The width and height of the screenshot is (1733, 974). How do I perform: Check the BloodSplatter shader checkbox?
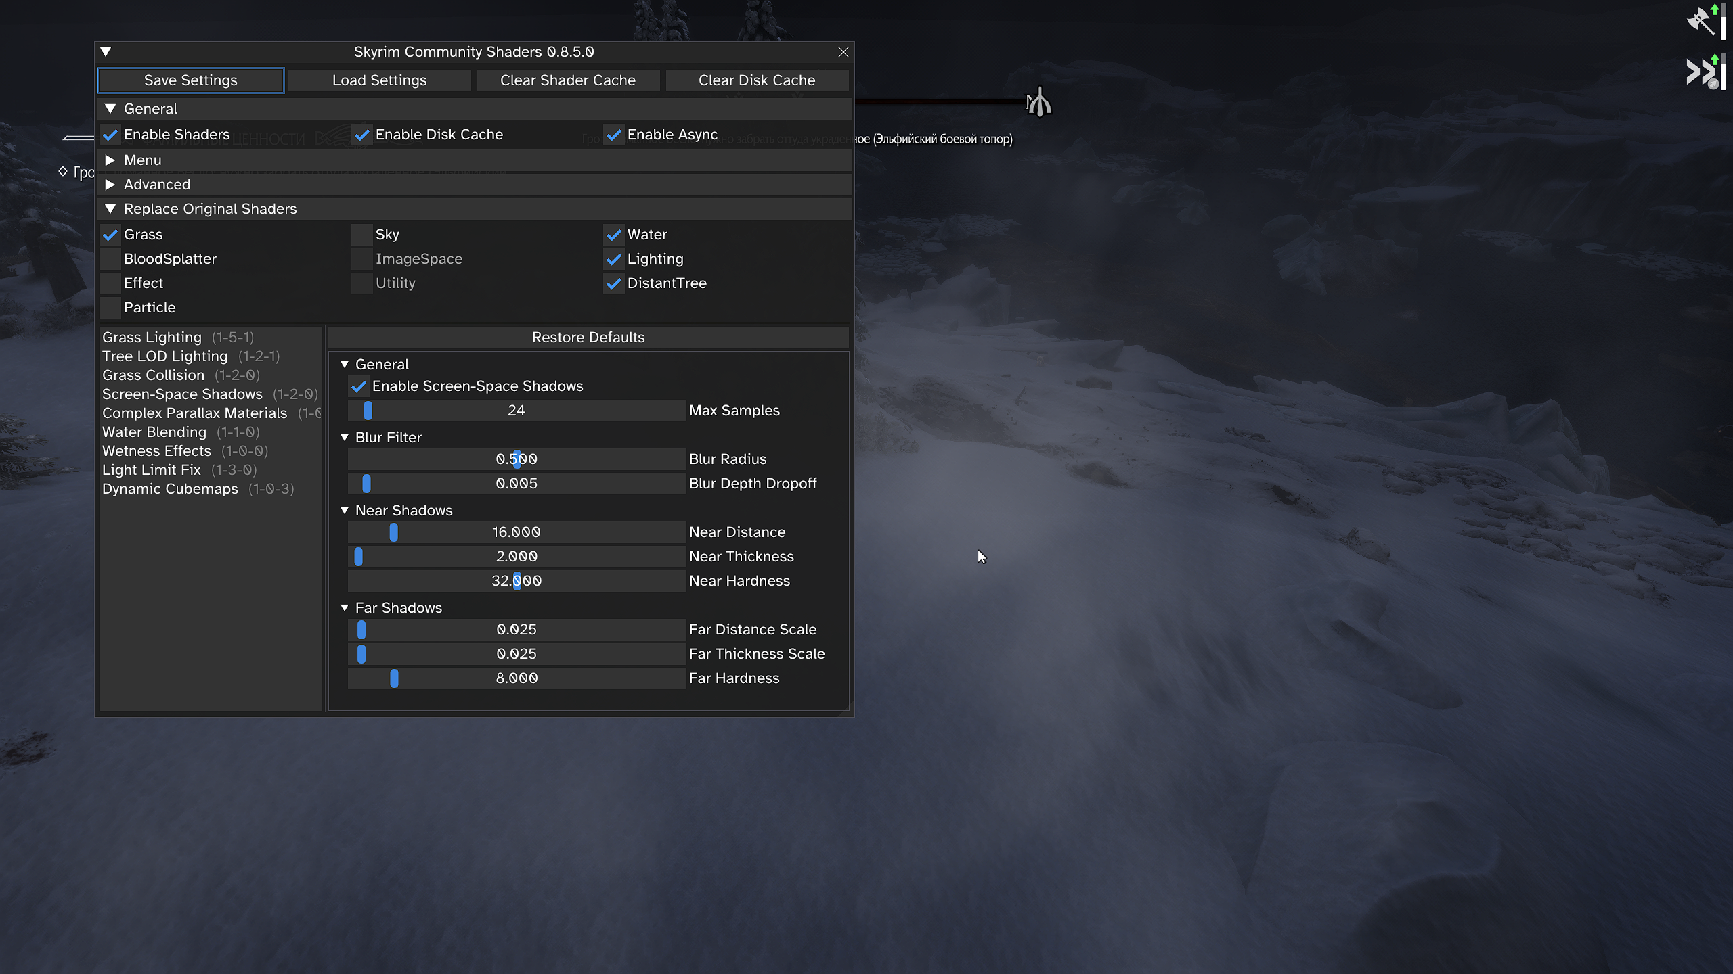[x=110, y=259]
